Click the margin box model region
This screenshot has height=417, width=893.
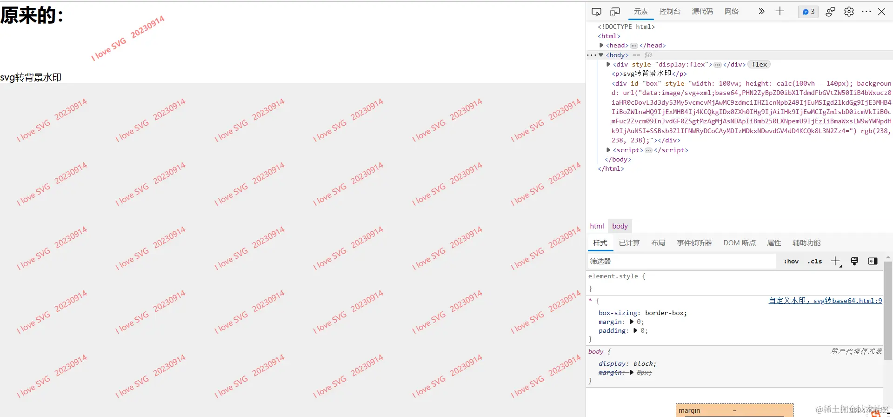pyautogui.click(x=734, y=410)
